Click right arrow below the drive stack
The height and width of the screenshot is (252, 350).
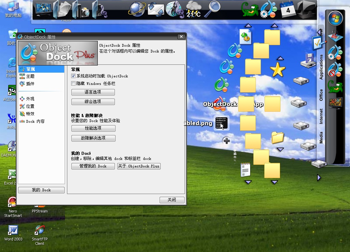(319, 178)
